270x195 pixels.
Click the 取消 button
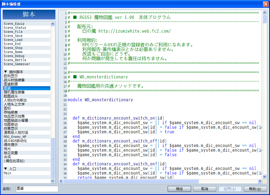coord(205,189)
